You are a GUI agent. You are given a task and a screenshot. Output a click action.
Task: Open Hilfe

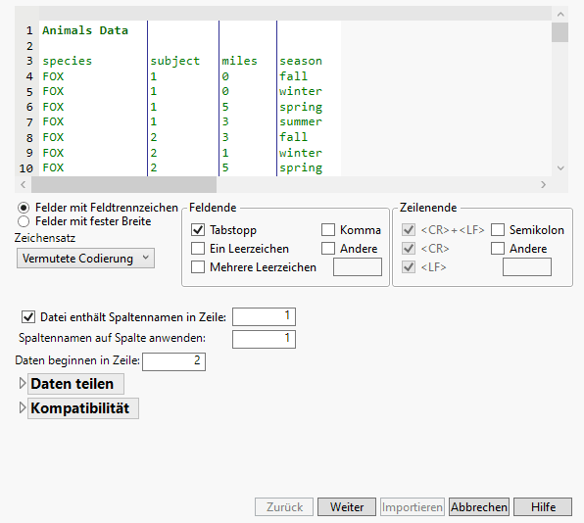[543, 507]
